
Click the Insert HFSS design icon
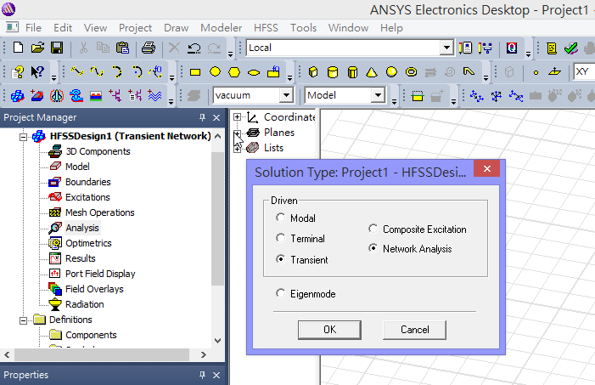tap(18, 96)
